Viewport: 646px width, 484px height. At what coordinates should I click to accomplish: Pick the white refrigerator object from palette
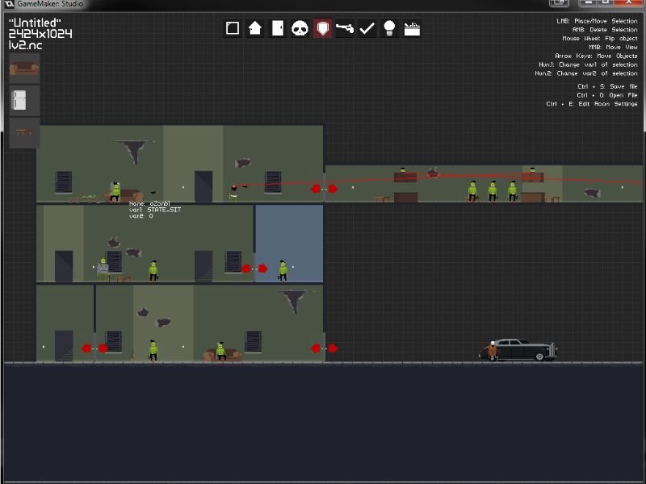pyautogui.click(x=24, y=100)
